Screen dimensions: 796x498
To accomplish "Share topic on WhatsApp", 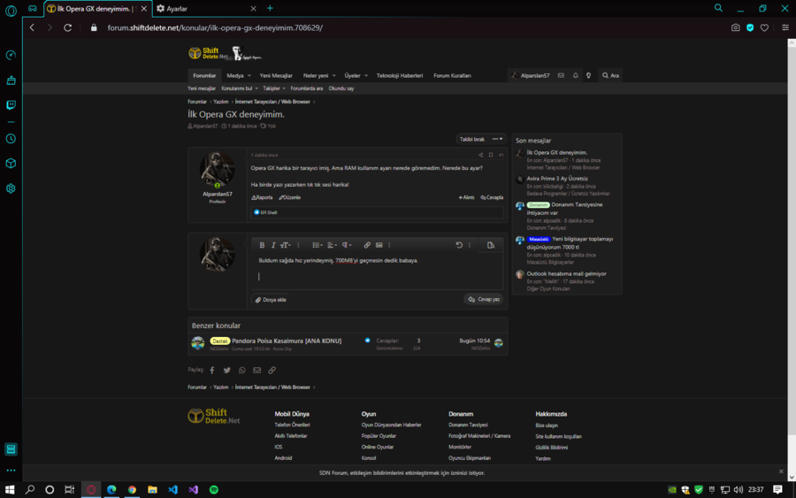I will (x=242, y=370).
